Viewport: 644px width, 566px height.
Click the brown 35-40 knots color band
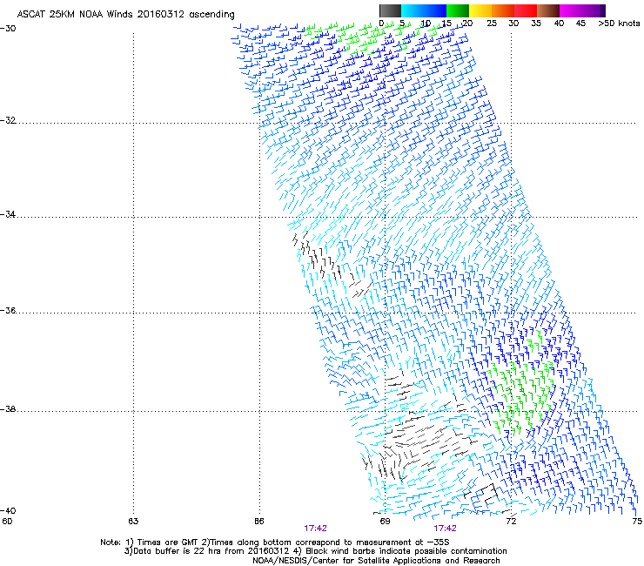click(x=548, y=10)
